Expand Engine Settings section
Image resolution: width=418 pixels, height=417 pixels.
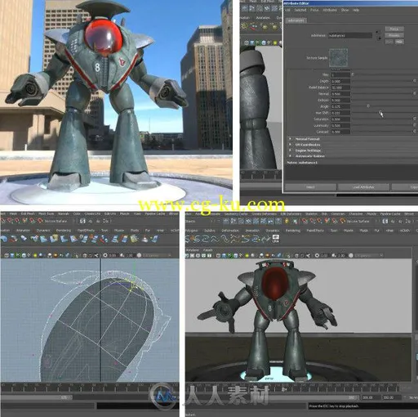[x=291, y=150]
